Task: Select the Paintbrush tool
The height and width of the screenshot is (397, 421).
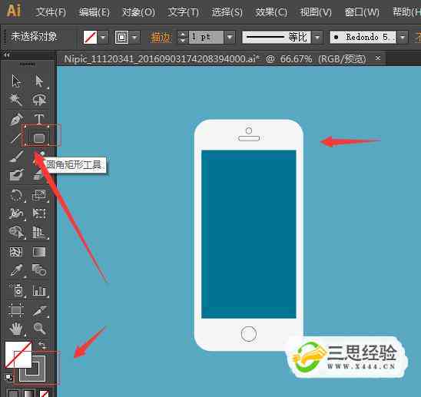Action: point(16,157)
